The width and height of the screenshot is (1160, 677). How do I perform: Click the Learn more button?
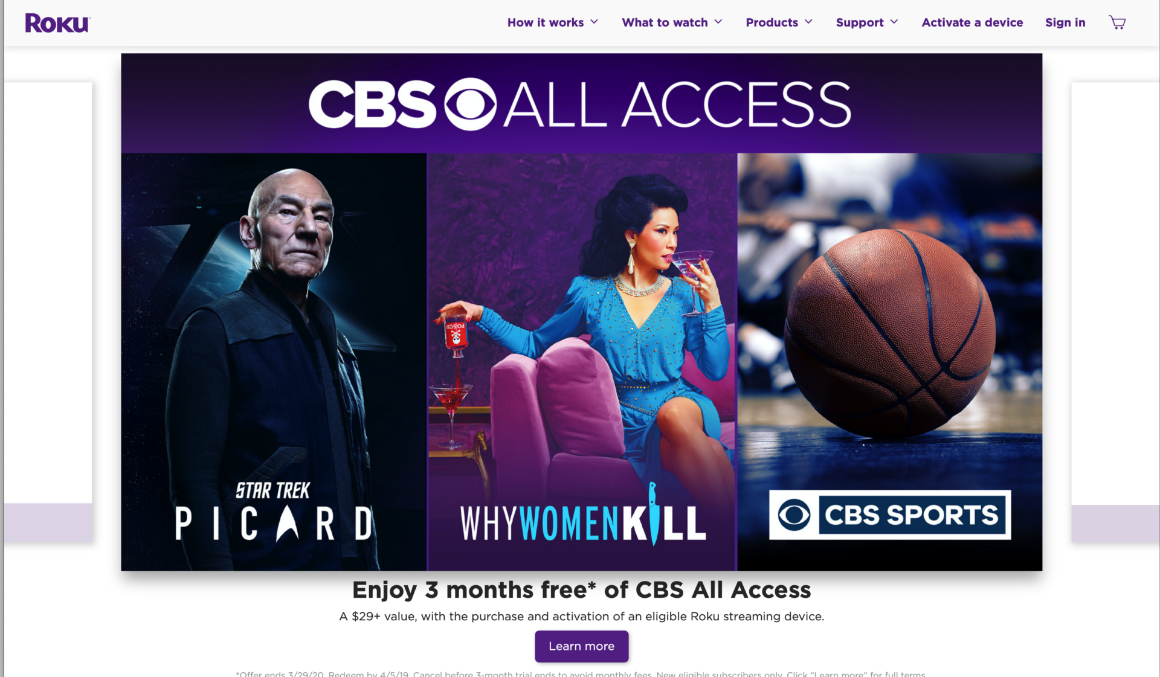[x=581, y=646]
